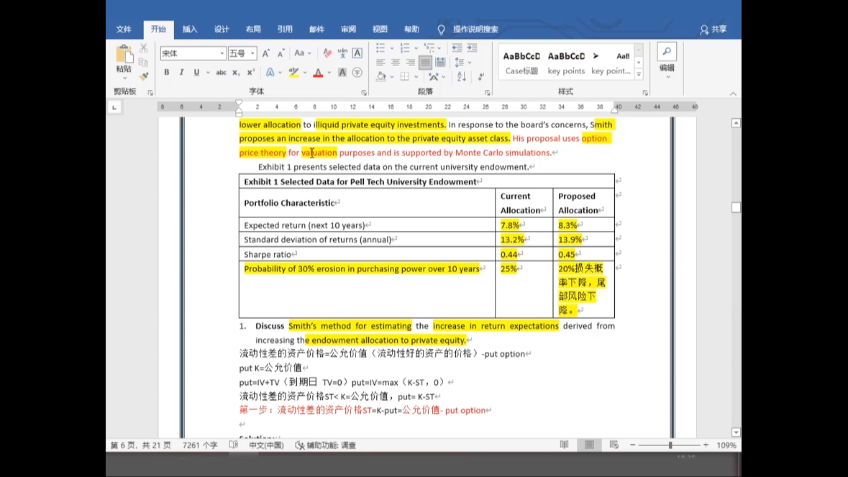
Task: Open the 插入 (Insert) ribbon tab
Action: coord(190,29)
